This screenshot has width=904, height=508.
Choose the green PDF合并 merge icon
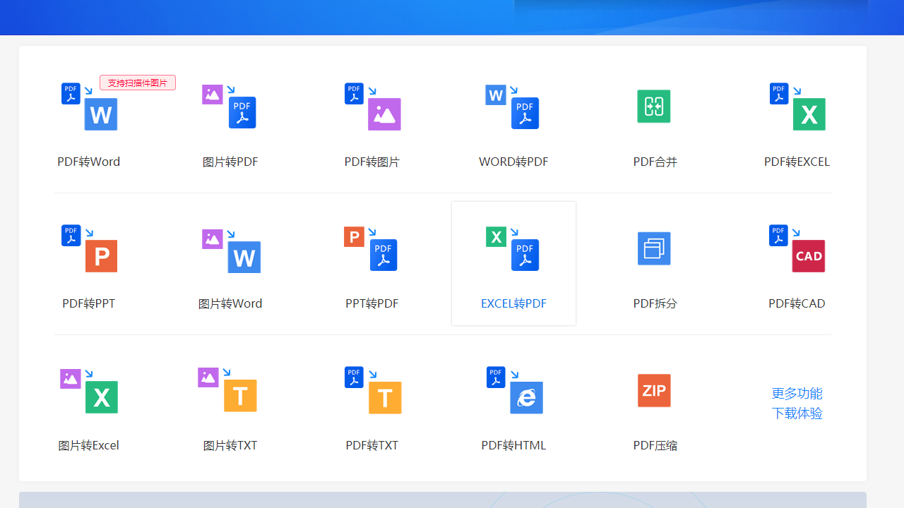click(x=654, y=107)
